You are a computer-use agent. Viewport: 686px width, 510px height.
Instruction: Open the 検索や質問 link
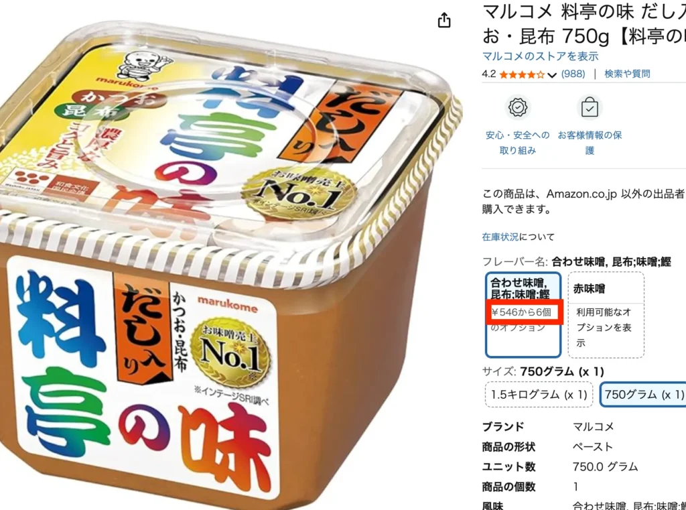[x=627, y=74]
